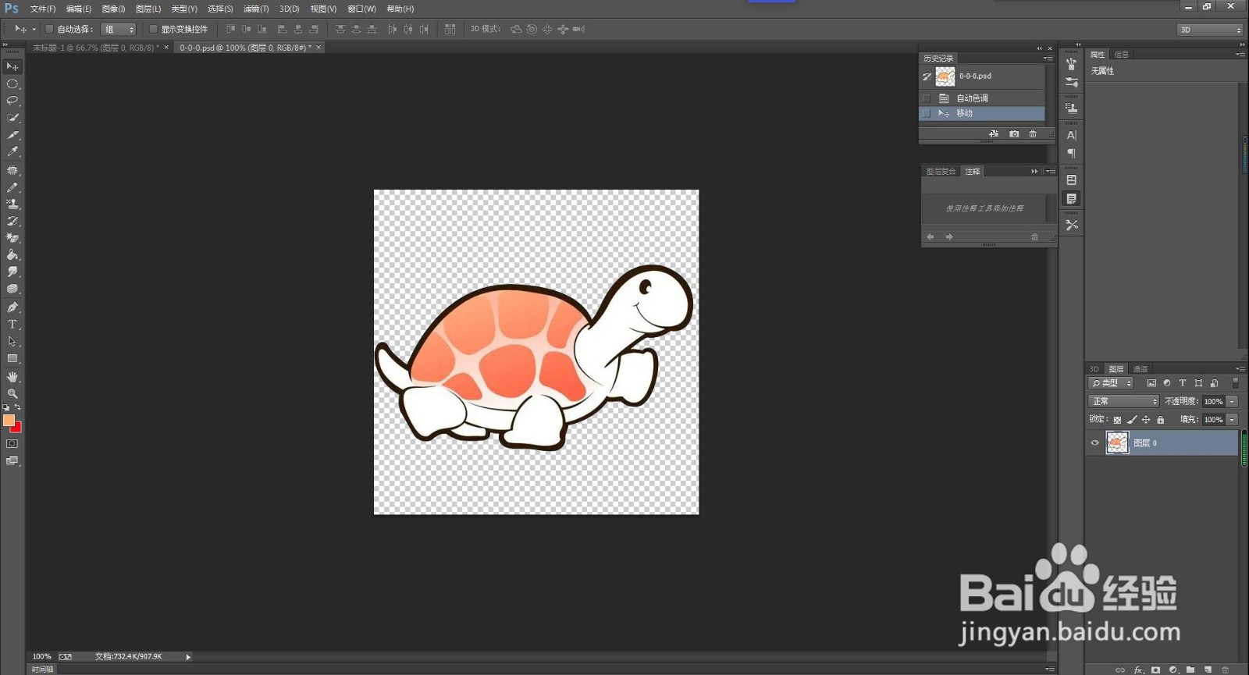Select the Quick Selection tool
Image resolution: width=1249 pixels, height=675 pixels.
click(12, 118)
